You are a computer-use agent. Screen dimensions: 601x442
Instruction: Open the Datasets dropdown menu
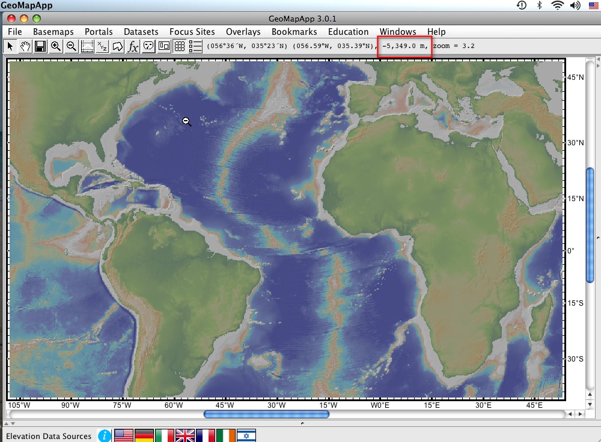pyautogui.click(x=141, y=31)
